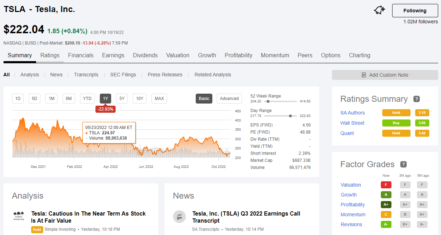Switch to the Ratings tab
Image resolution: width=441 pixels, height=235 pixels.
point(50,55)
